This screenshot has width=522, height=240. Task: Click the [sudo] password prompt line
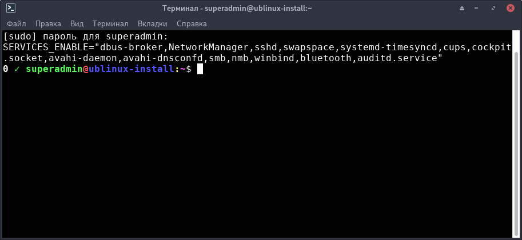tap(86, 37)
